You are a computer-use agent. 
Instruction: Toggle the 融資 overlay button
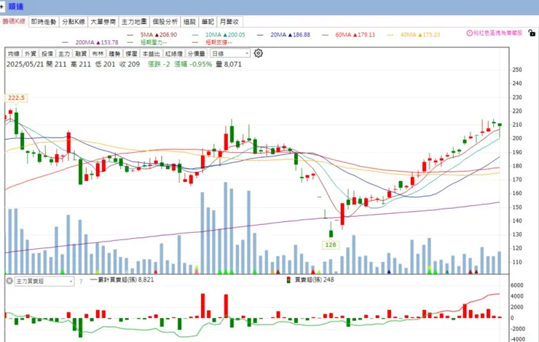tap(81, 54)
